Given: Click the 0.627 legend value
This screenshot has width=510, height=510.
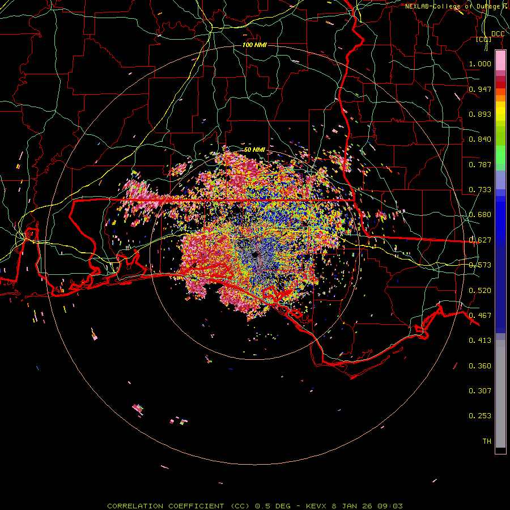Looking at the screenshot, I should pyautogui.click(x=480, y=240).
